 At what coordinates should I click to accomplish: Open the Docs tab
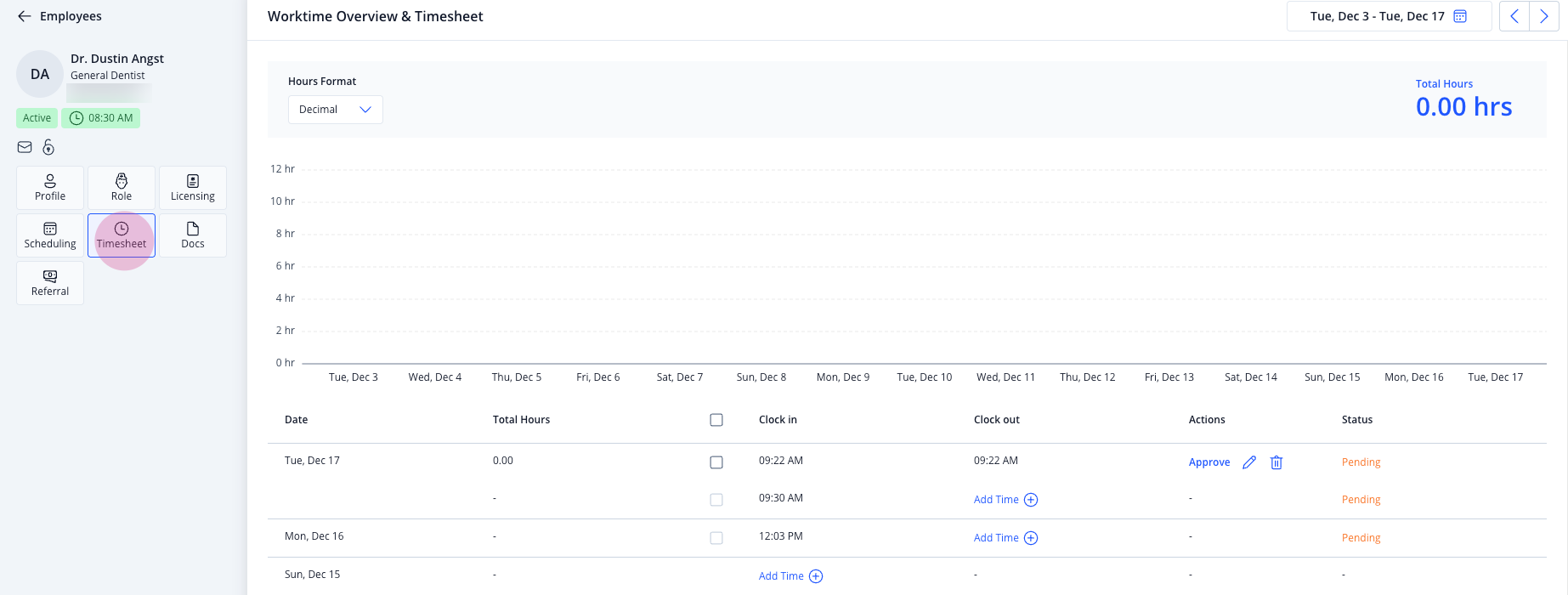193,235
